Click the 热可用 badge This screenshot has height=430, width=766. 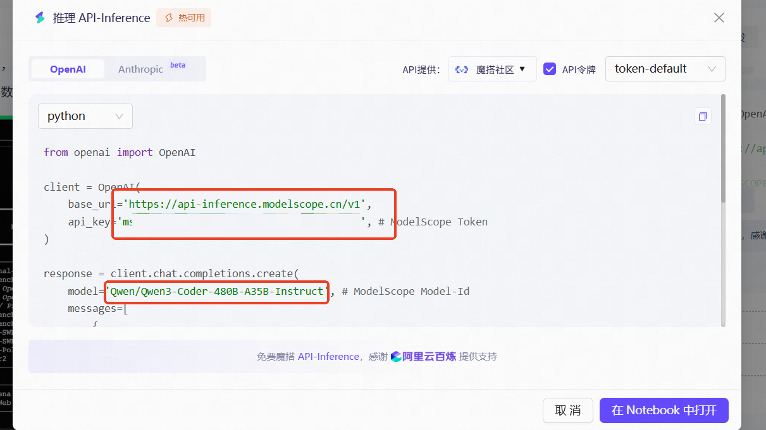click(183, 18)
